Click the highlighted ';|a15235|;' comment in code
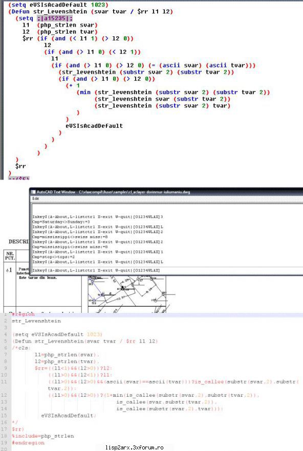The height and width of the screenshot is (451, 303). pos(55,18)
